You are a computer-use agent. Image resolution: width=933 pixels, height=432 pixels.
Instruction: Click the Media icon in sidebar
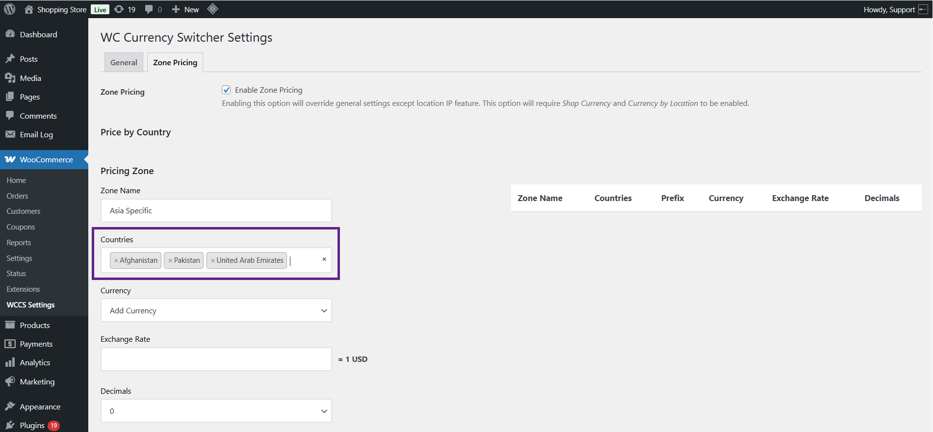tap(10, 78)
